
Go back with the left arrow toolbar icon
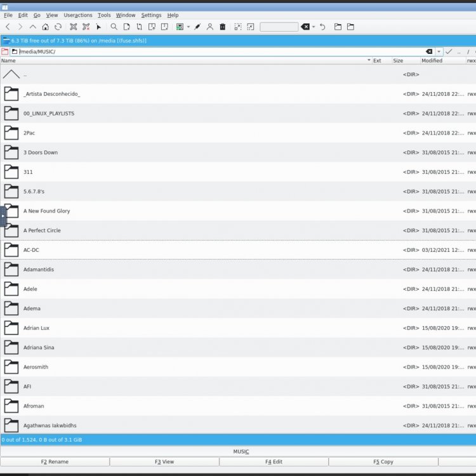pos(8,27)
